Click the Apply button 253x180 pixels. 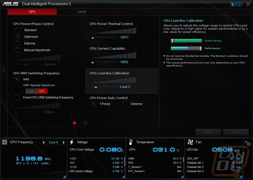pyautogui.click(x=236, y=132)
